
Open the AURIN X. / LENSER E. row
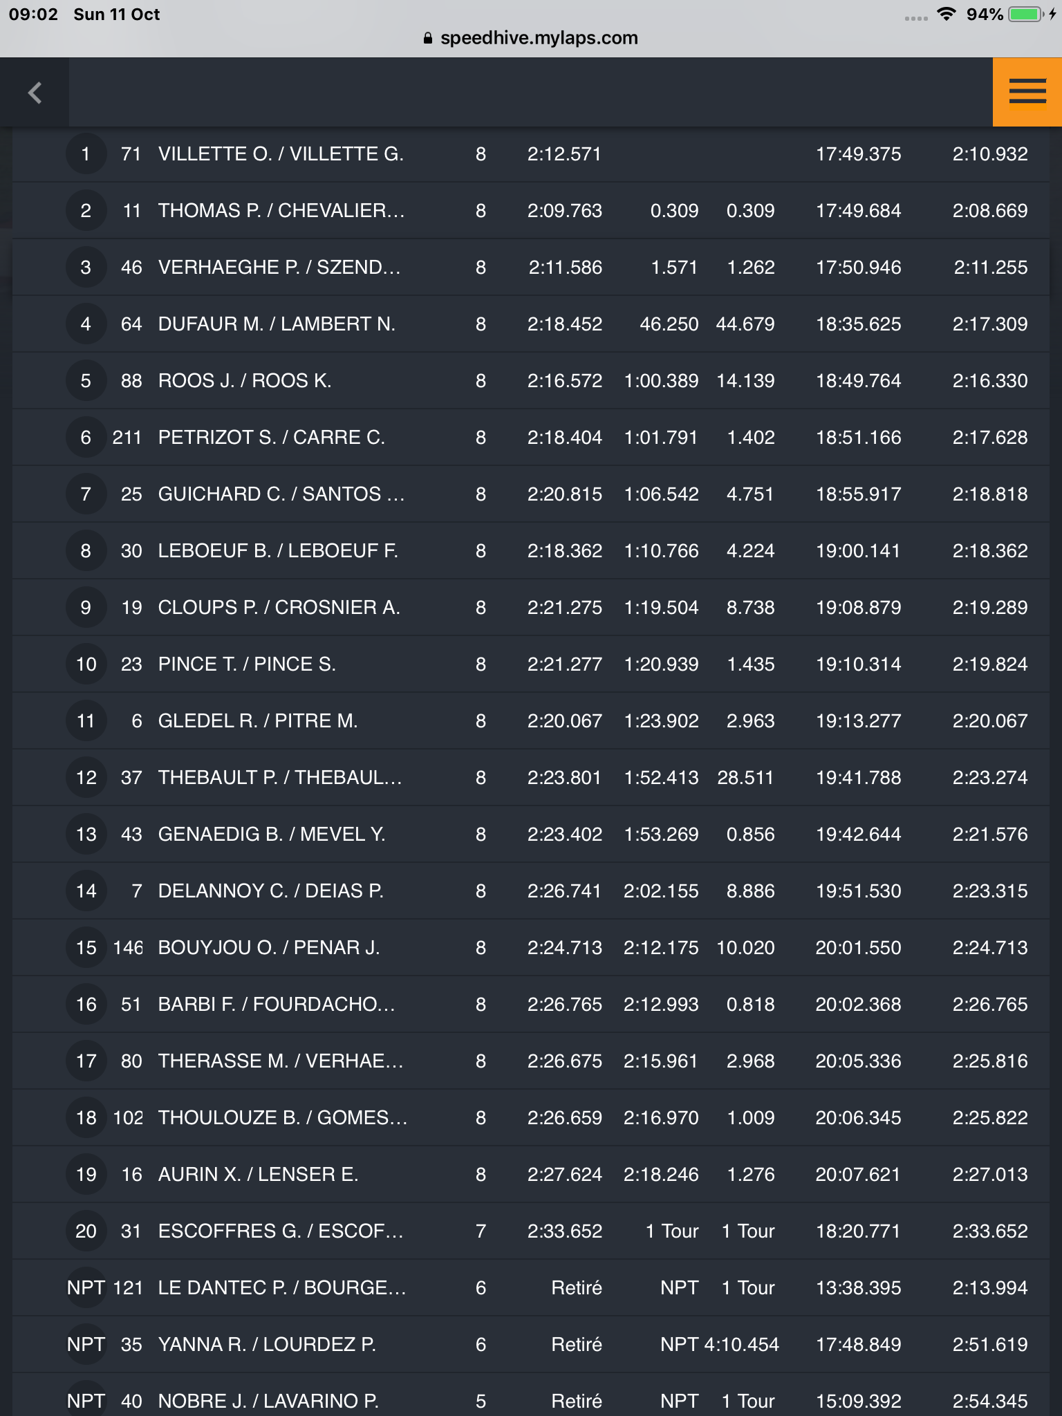tap(531, 1174)
